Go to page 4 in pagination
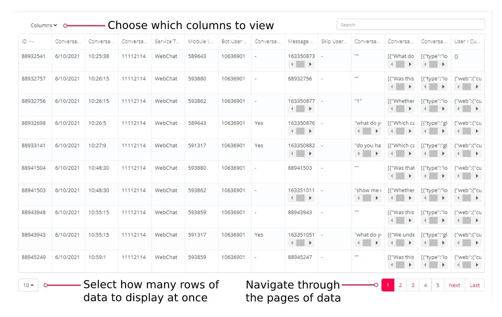The image size is (502, 317). tap(425, 285)
